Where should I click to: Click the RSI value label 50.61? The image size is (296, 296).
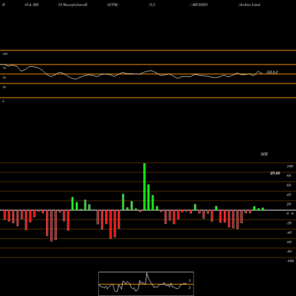(272, 72)
